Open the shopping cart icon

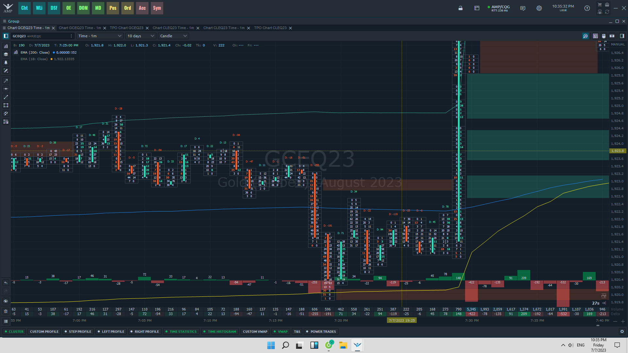coord(600,5)
